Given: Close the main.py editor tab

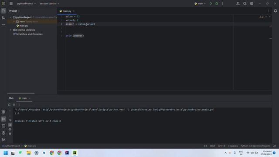Looking at the screenshot, I should (x=74, y=11).
